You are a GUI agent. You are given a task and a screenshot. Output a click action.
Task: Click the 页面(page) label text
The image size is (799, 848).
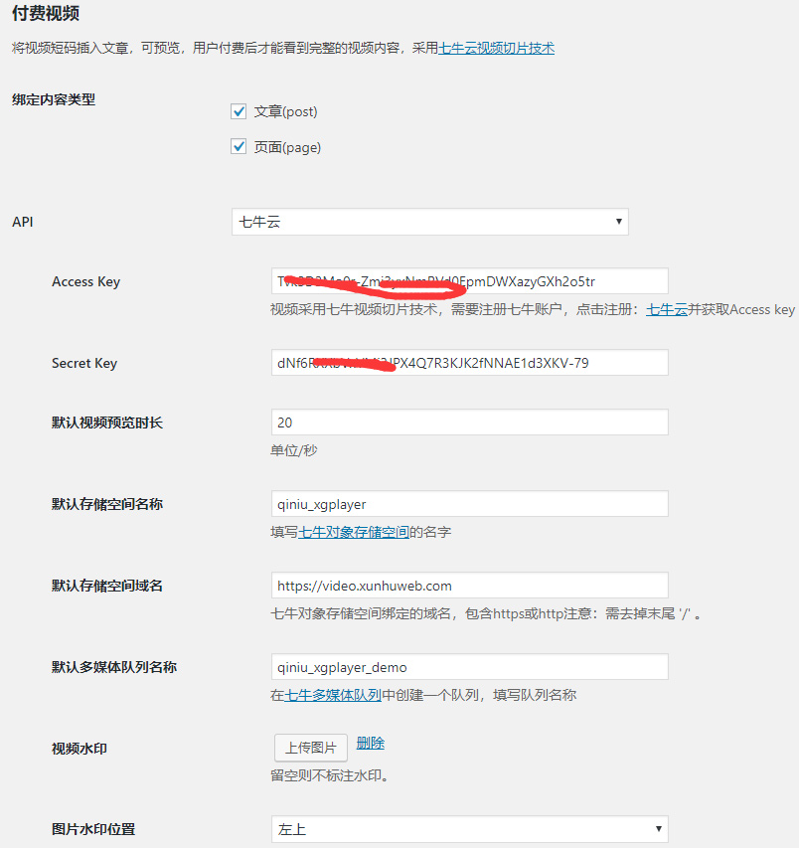[x=287, y=148]
